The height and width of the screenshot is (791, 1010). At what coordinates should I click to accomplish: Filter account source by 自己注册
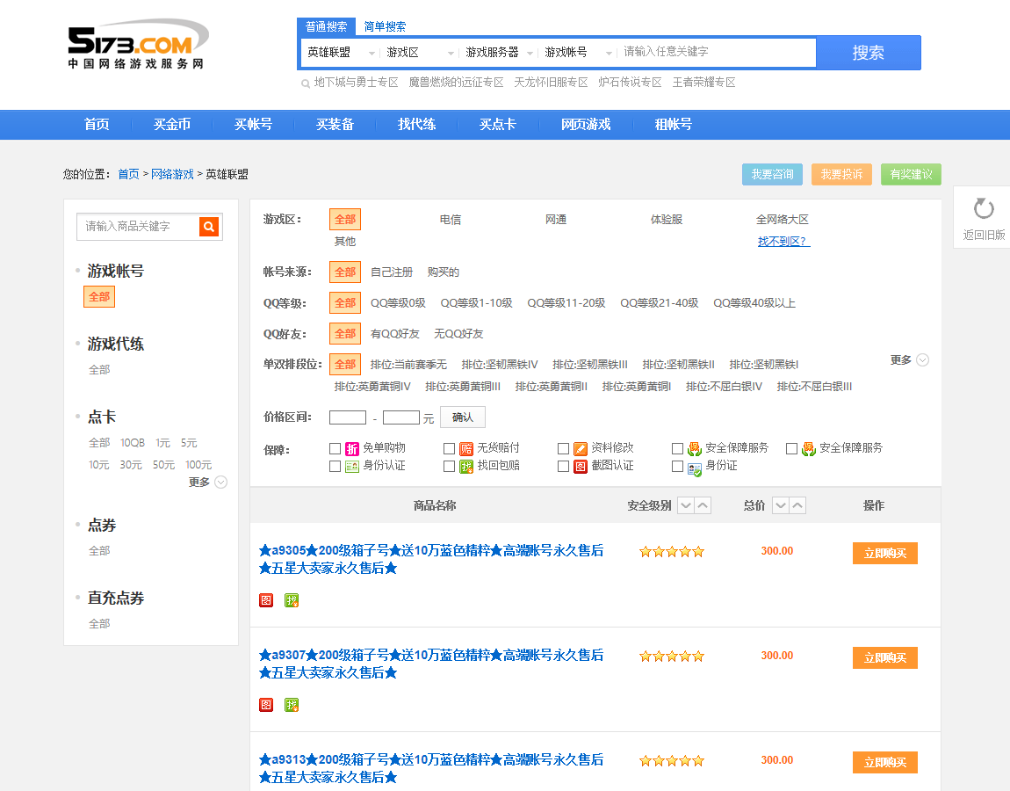pos(392,272)
